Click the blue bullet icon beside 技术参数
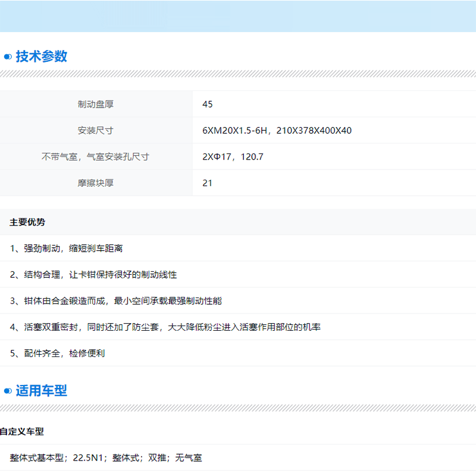This screenshot has width=476, height=476. tap(8, 57)
